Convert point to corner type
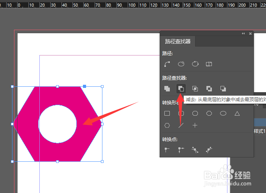Viewport: 266px width, 193px height. pos(181,150)
